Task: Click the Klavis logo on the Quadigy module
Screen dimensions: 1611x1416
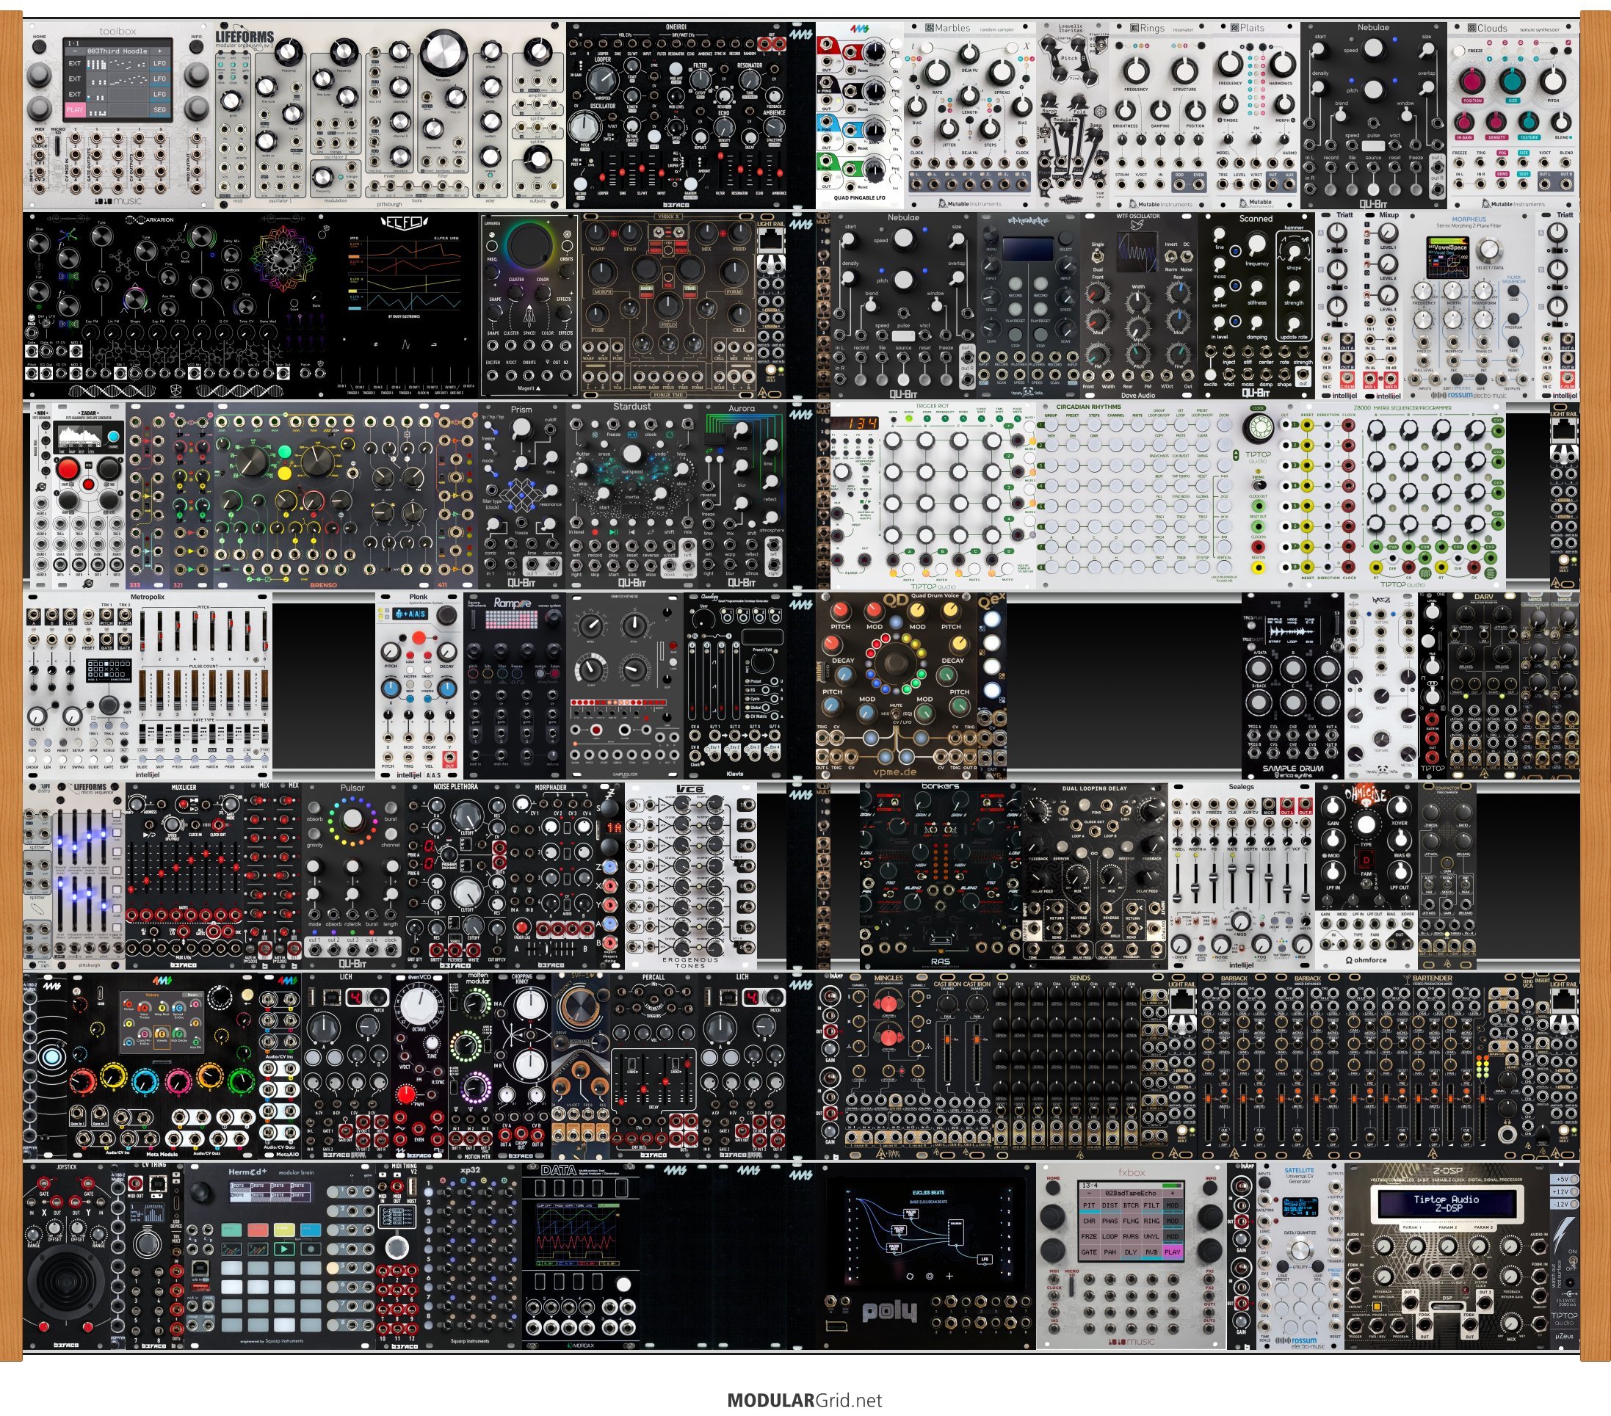Action: [734, 774]
